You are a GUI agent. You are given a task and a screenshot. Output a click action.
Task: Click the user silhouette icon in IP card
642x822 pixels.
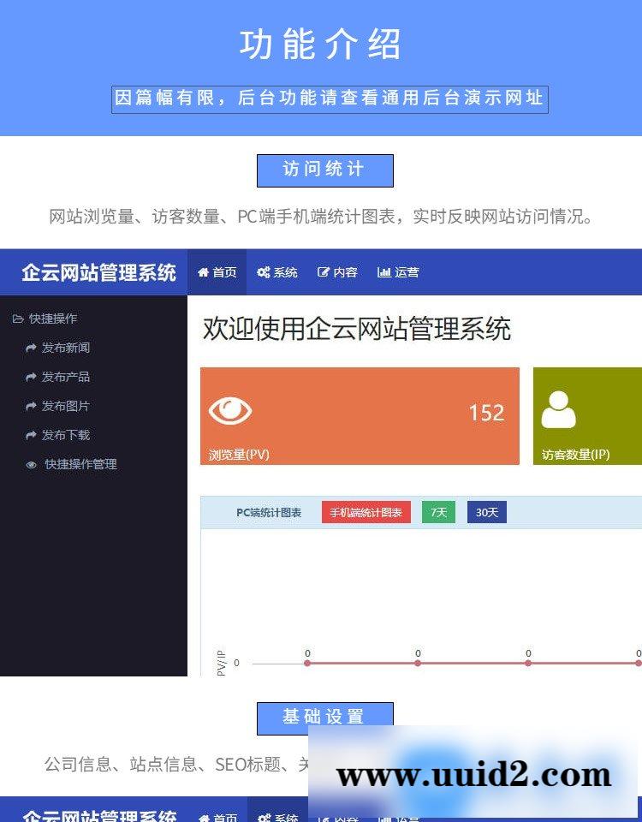[x=558, y=409]
